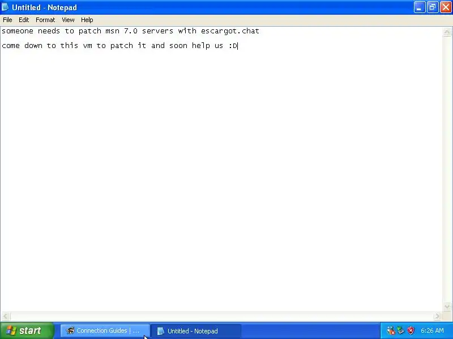453x339 pixels.
Task: Switch to Connection Guides taskbar window
Action: pyautogui.click(x=105, y=331)
